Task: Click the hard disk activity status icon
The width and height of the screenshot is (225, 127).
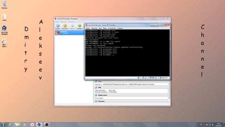Action: [138, 78]
